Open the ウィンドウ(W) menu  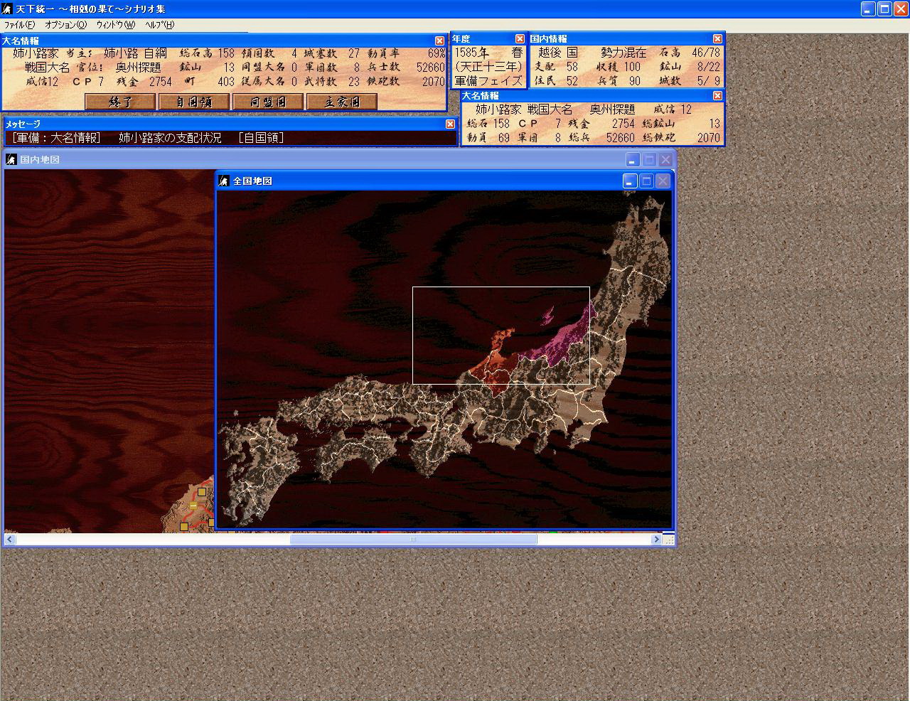point(115,24)
